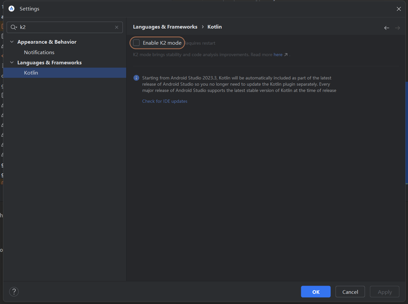Click the Android Studio logo icon
Screen dimensions: 408x304
11,9
